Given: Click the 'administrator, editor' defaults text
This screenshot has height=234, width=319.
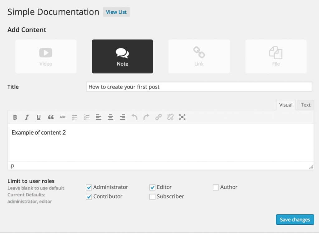Looking at the screenshot, I should point(30,202).
